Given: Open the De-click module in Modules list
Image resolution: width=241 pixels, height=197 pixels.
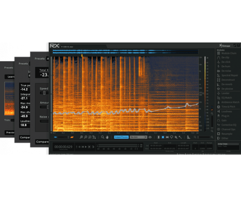Looking at the screenshot, I should click(x=224, y=62).
